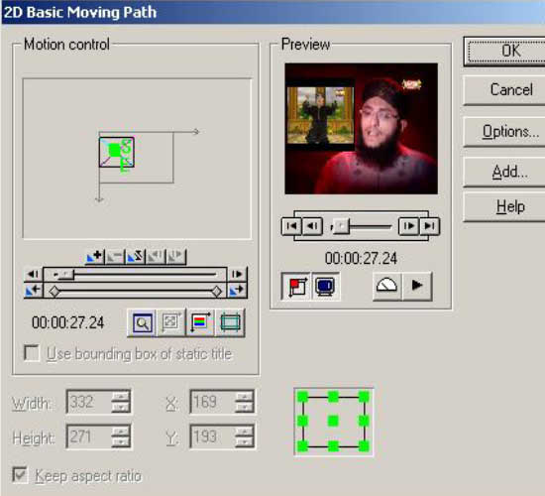Click the playback speed gauge icon
The height and width of the screenshot is (496, 545).
tap(386, 287)
